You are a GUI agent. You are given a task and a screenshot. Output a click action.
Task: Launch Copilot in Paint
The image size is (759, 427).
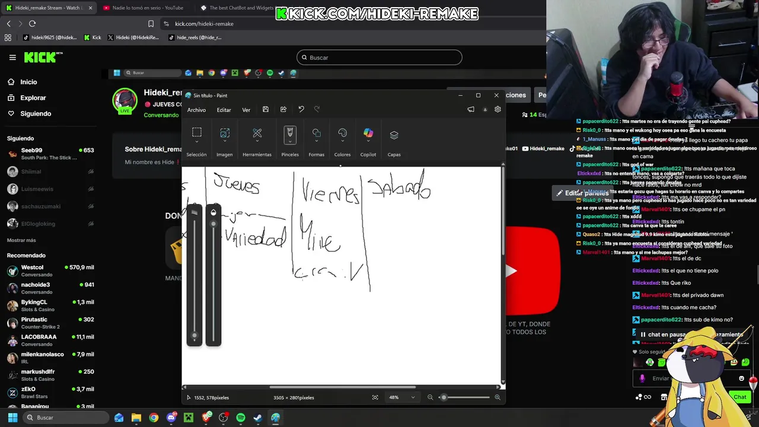click(368, 133)
